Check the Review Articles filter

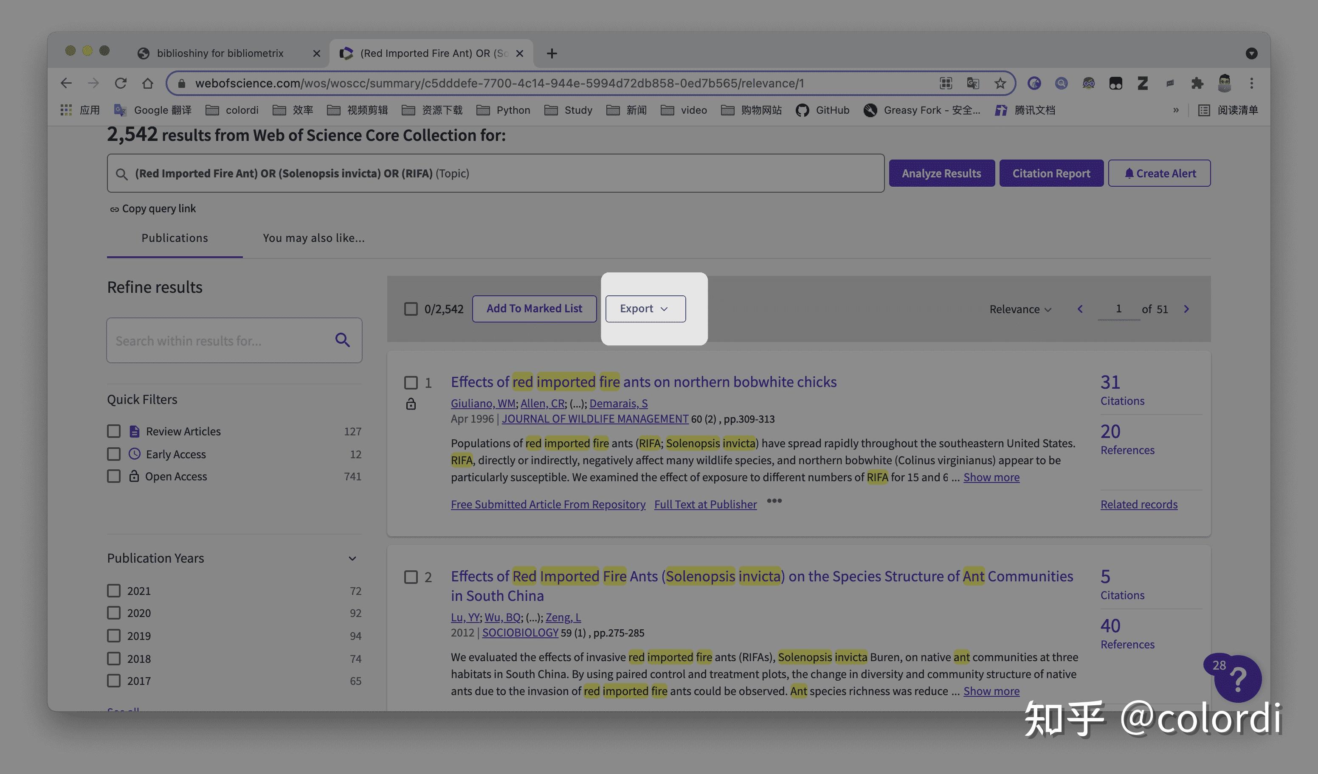pyautogui.click(x=114, y=431)
